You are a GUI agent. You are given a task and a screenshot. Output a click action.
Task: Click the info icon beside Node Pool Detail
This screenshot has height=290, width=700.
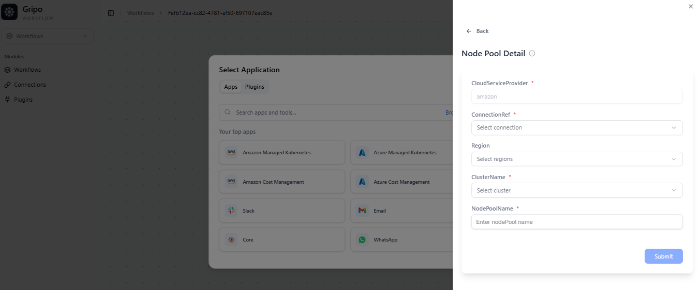(532, 54)
